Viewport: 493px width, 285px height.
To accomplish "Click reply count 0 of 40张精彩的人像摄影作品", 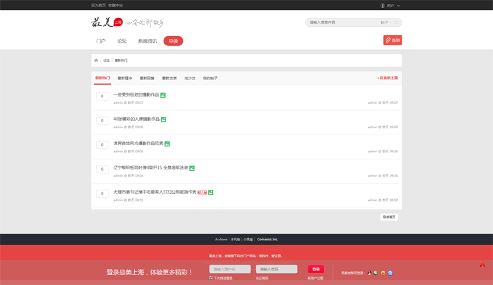I will tap(102, 120).
